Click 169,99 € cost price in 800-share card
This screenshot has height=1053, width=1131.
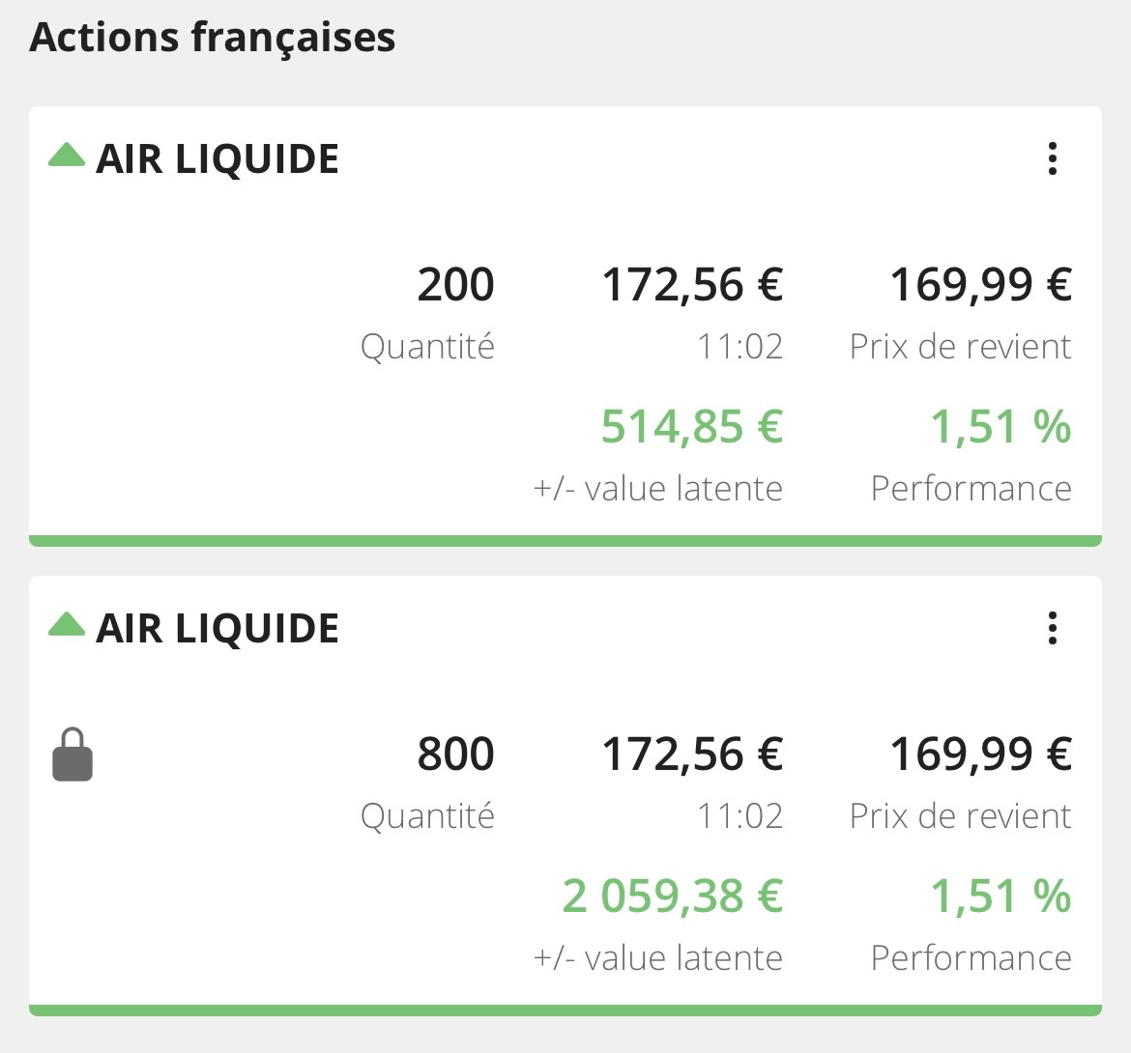pos(979,754)
